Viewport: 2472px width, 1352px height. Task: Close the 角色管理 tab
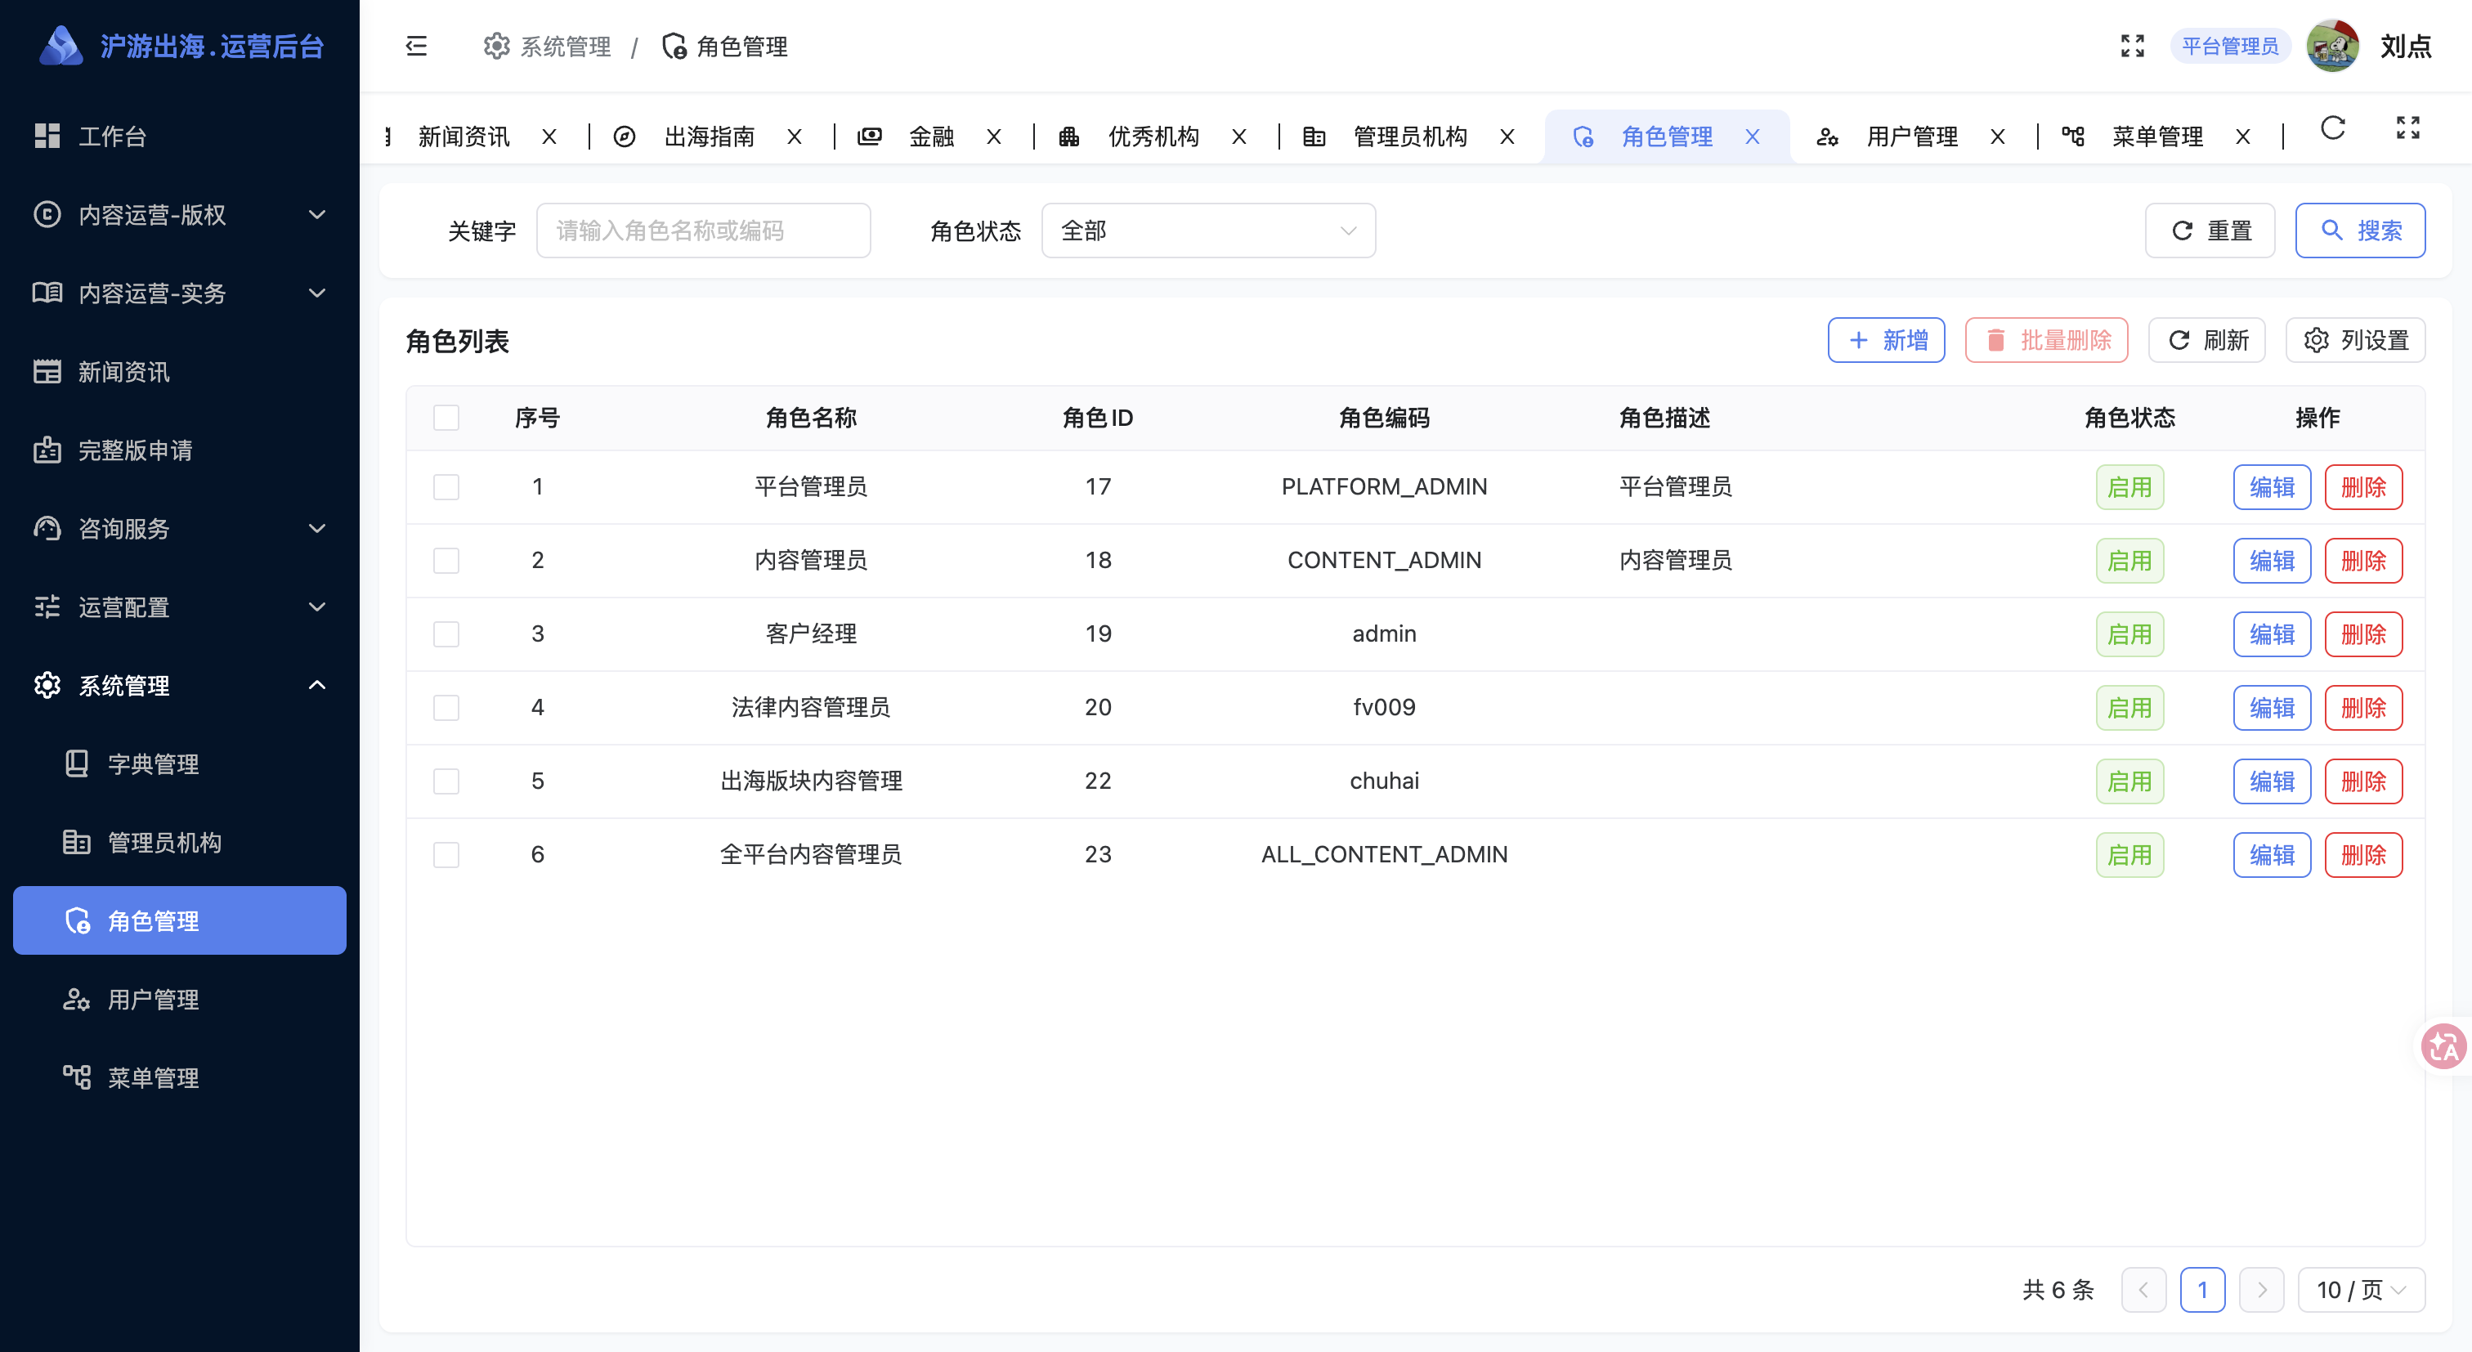pyautogui.click(x=1753, y=137)
